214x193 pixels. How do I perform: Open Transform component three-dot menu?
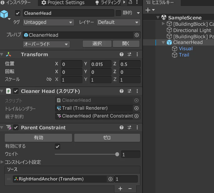[137, 54]
